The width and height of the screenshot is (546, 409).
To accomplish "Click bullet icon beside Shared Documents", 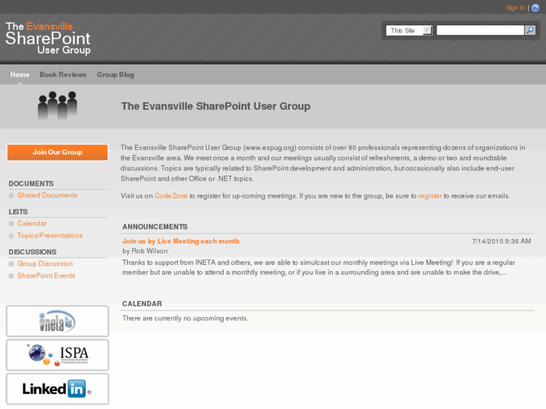I will pos(11,196).
